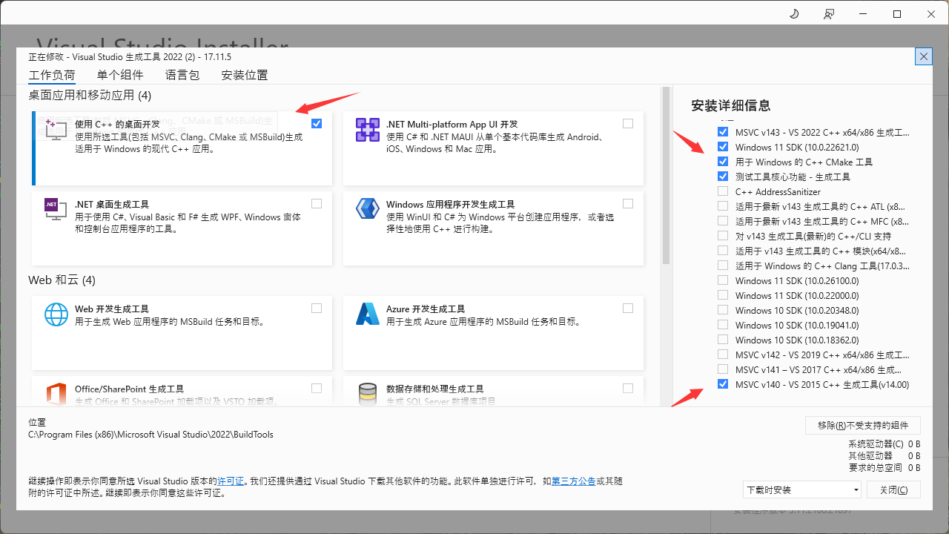Image resolution: width=949 pixels, height=534 pixels.
Task: Click the data storage and processing database icon
Action: click(368, 394)
